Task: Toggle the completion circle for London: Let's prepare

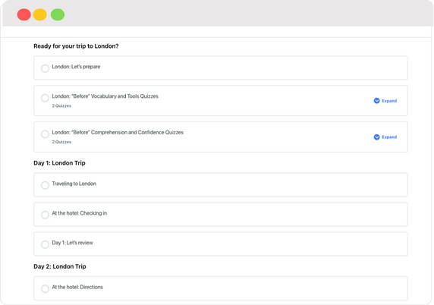Action: pyautogui.click(x=45, y=68)
